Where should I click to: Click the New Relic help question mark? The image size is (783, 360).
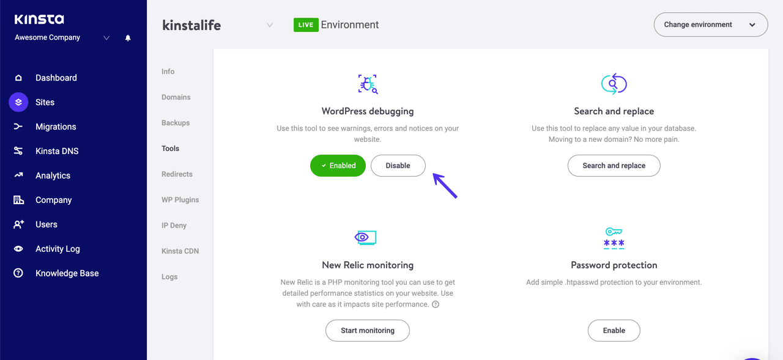coord(436,304)
